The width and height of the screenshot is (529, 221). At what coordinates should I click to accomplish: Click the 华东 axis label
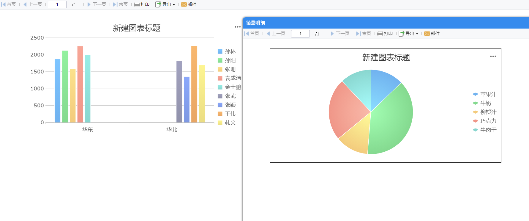88,130
